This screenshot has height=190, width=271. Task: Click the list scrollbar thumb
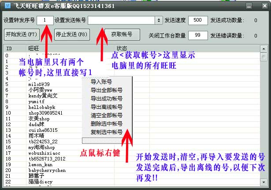[264, 57]
